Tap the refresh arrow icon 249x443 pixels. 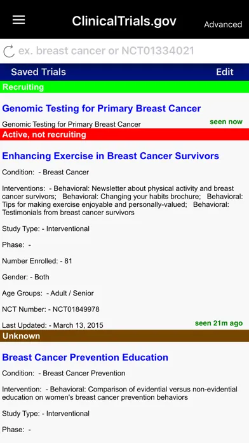[9, 51]
